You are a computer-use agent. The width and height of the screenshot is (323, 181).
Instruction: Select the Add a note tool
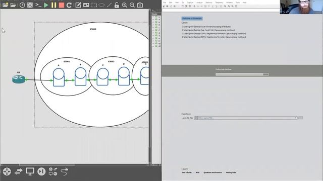click(78, 5)
